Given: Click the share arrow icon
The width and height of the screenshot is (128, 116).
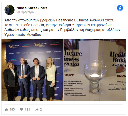Looking at the screenshot, I should pos(37,110).
